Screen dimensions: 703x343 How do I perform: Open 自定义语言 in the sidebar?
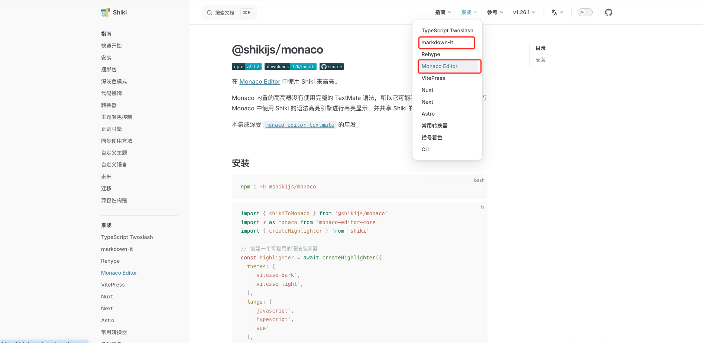point(114,165)
